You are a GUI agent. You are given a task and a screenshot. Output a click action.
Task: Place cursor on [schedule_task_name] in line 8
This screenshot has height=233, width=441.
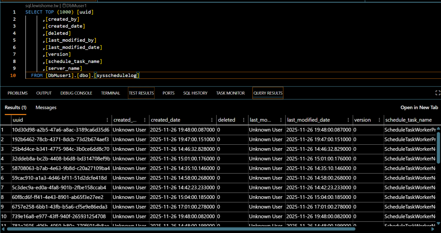(74, 61)
